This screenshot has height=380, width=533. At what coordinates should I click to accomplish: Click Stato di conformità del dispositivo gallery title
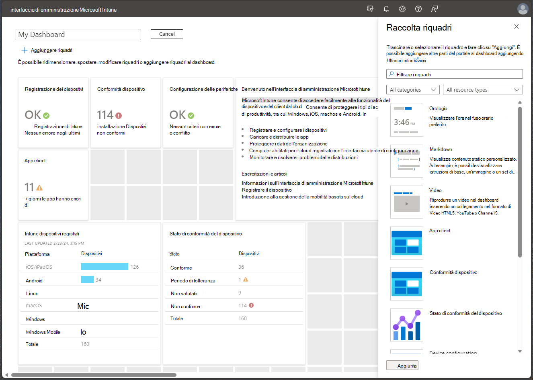[x=465, y=313]
